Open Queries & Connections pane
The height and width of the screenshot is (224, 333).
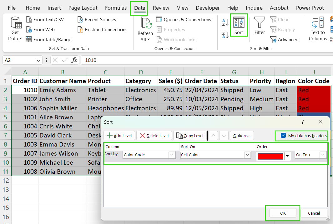(x=184, y=19)
